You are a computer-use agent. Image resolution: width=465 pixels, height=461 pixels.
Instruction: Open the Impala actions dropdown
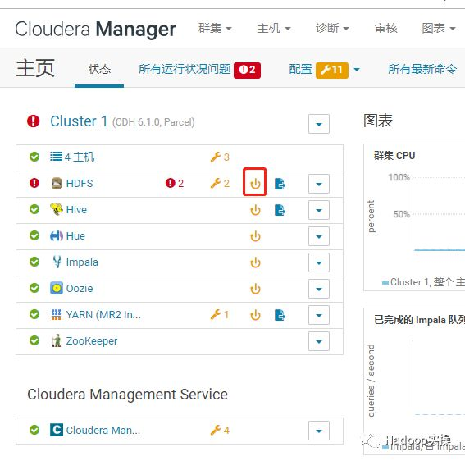319,262
